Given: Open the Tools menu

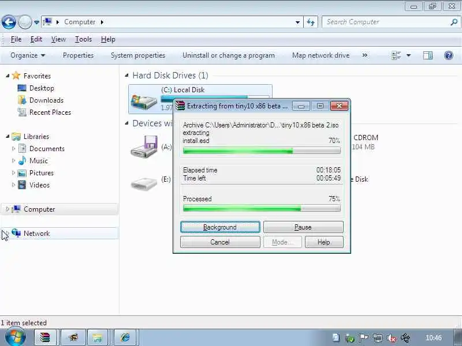Looking at the screenshot, I should coord(83,39).
